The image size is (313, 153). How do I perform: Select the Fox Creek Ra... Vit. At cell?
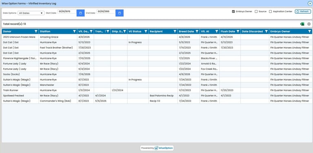(x=209, y=69)
